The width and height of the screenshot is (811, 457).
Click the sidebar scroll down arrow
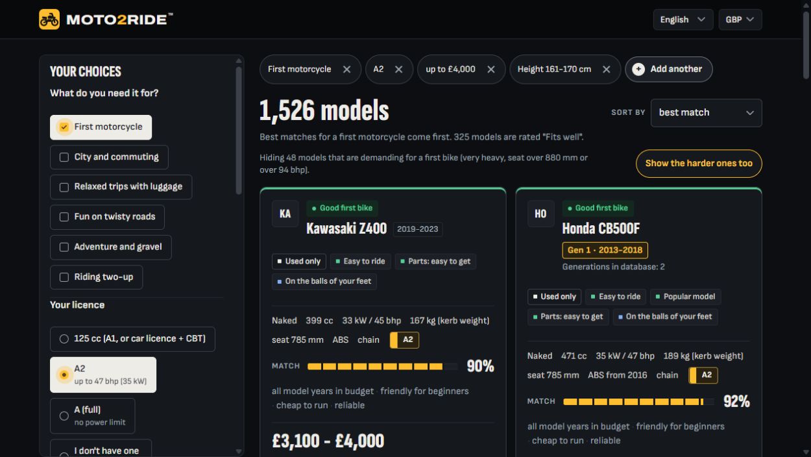238,452
